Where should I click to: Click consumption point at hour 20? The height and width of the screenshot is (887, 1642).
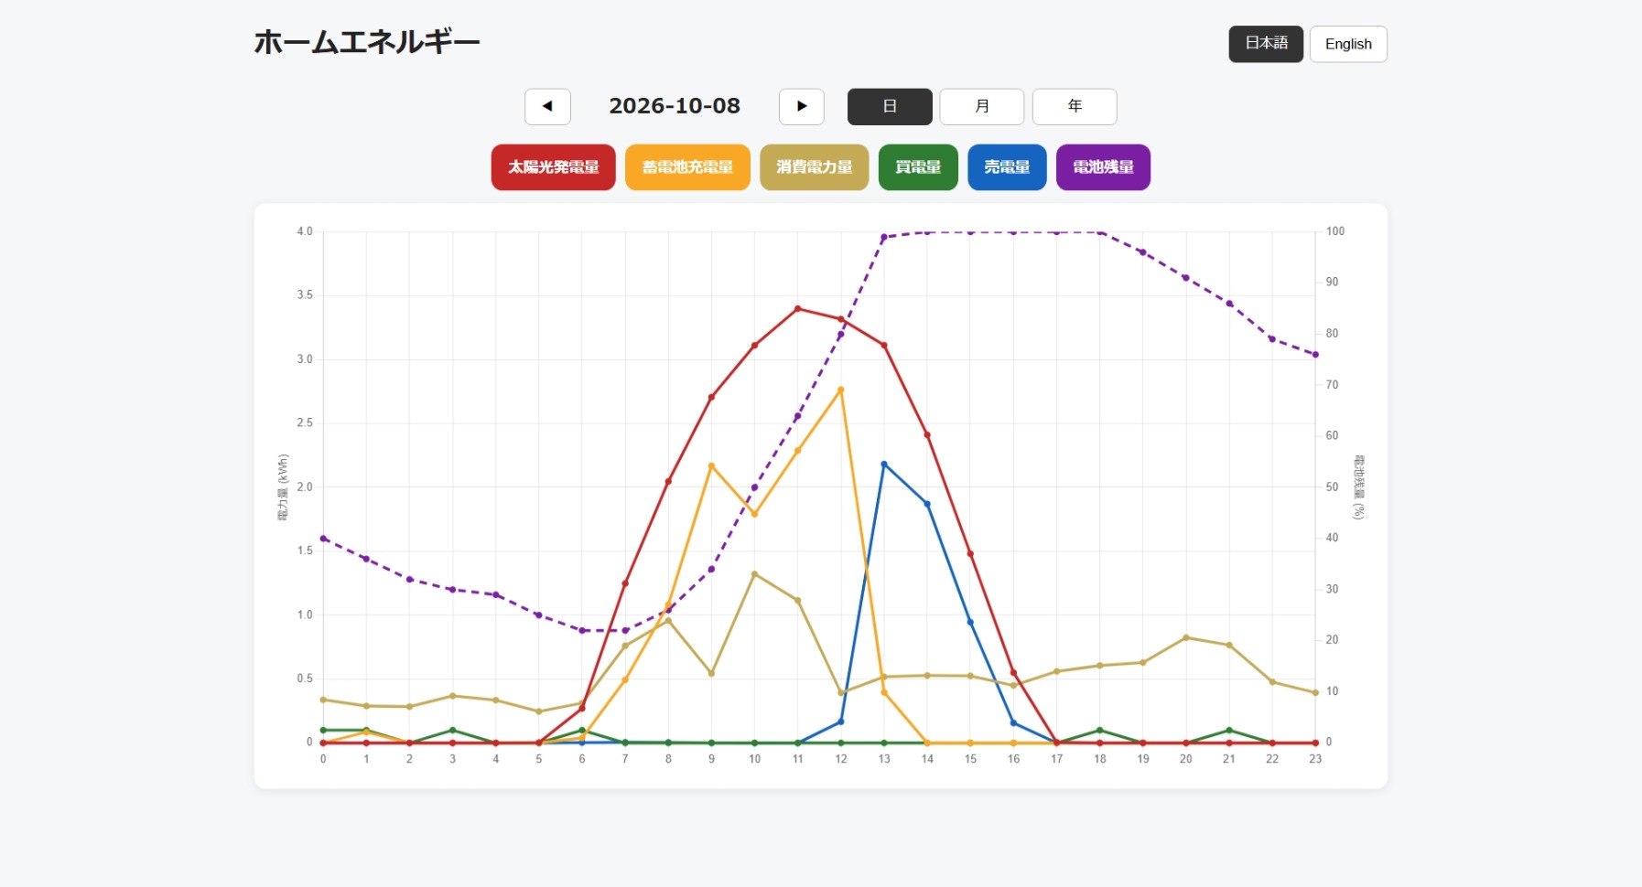point(1186,638)
